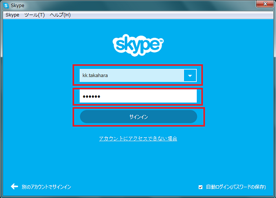This screenshot has height=198, width=276.
Task: Toggle 自動ログイン checkbox
Action: click(x=200, y=187)
